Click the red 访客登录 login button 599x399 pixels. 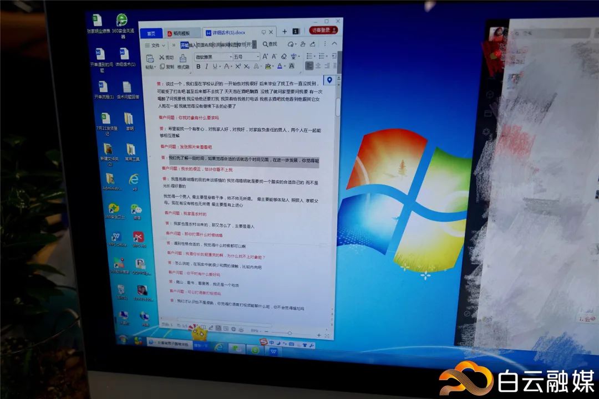(324, 30)
